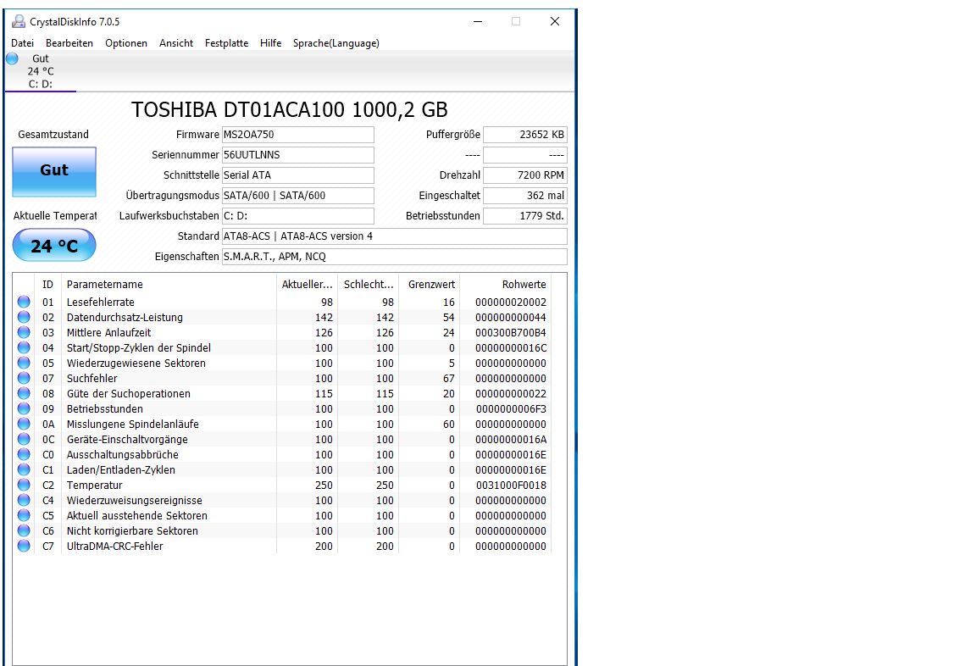Click threshold value 67 in Suchfehler row
Viewport: 976px width, 666px height.
coord(449,379)
